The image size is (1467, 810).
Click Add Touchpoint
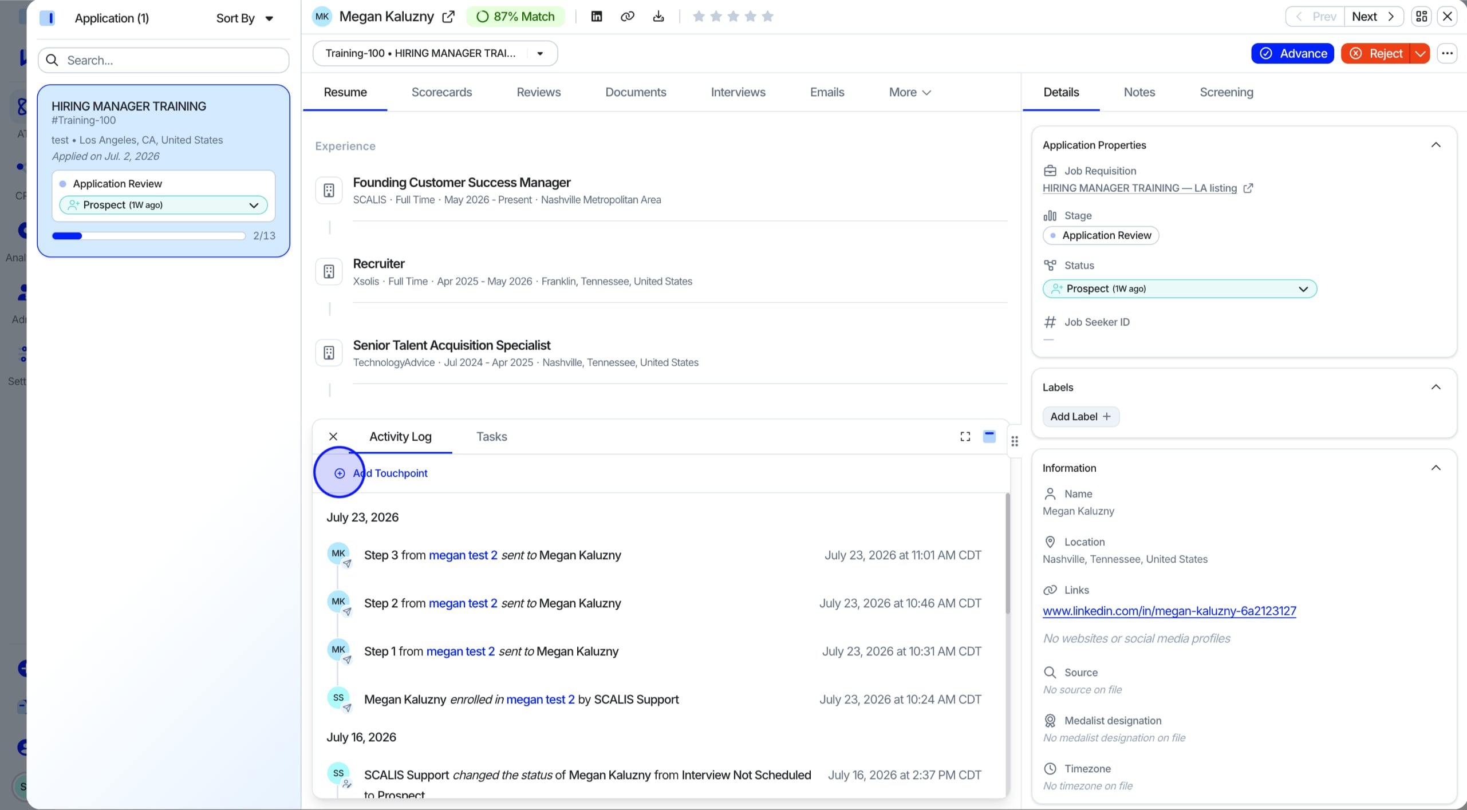click(x=381, y=473)
